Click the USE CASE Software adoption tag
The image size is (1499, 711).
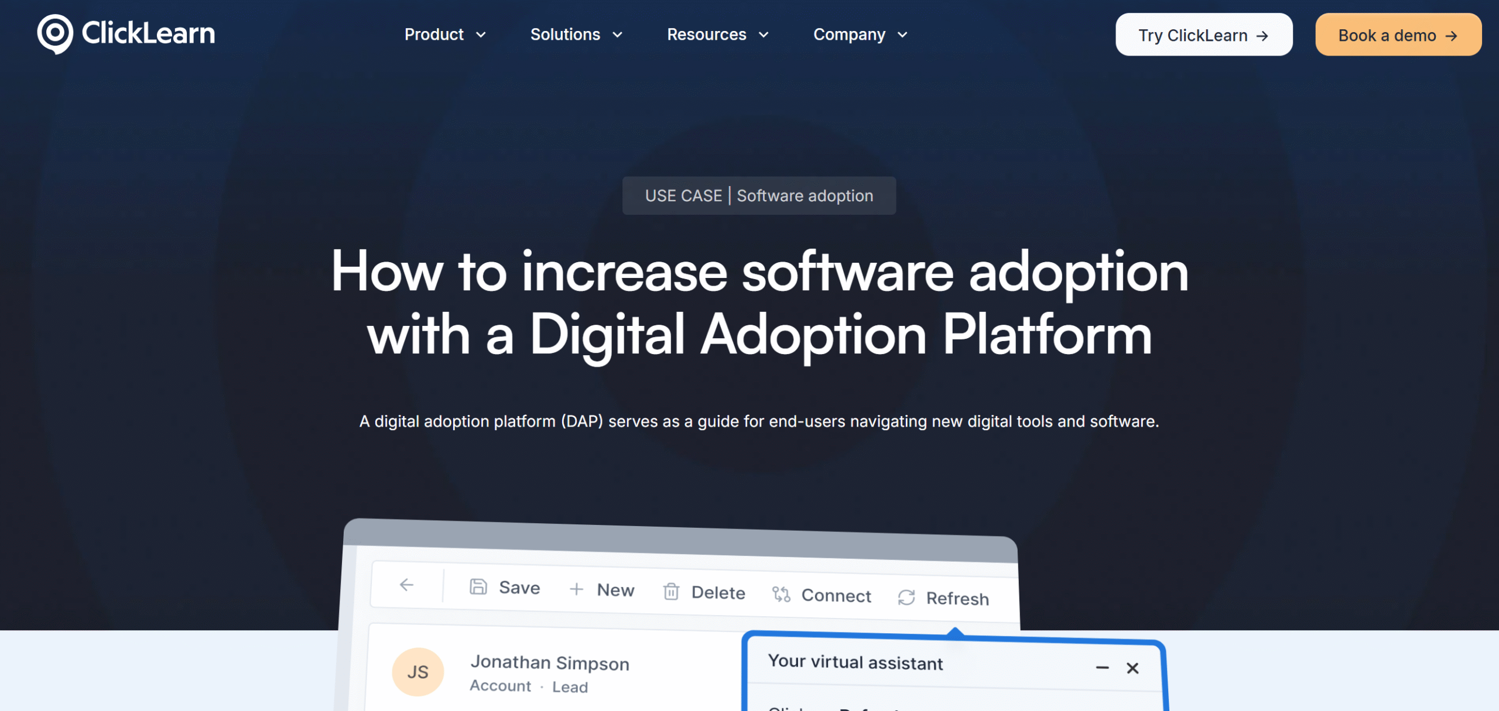tap(759, 195)
